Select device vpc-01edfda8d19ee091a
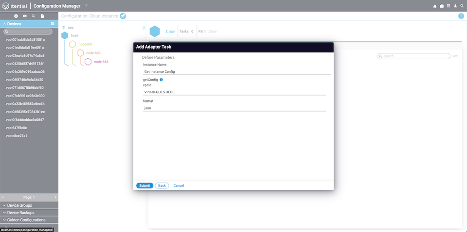467x232 pixels. (25, 48)
